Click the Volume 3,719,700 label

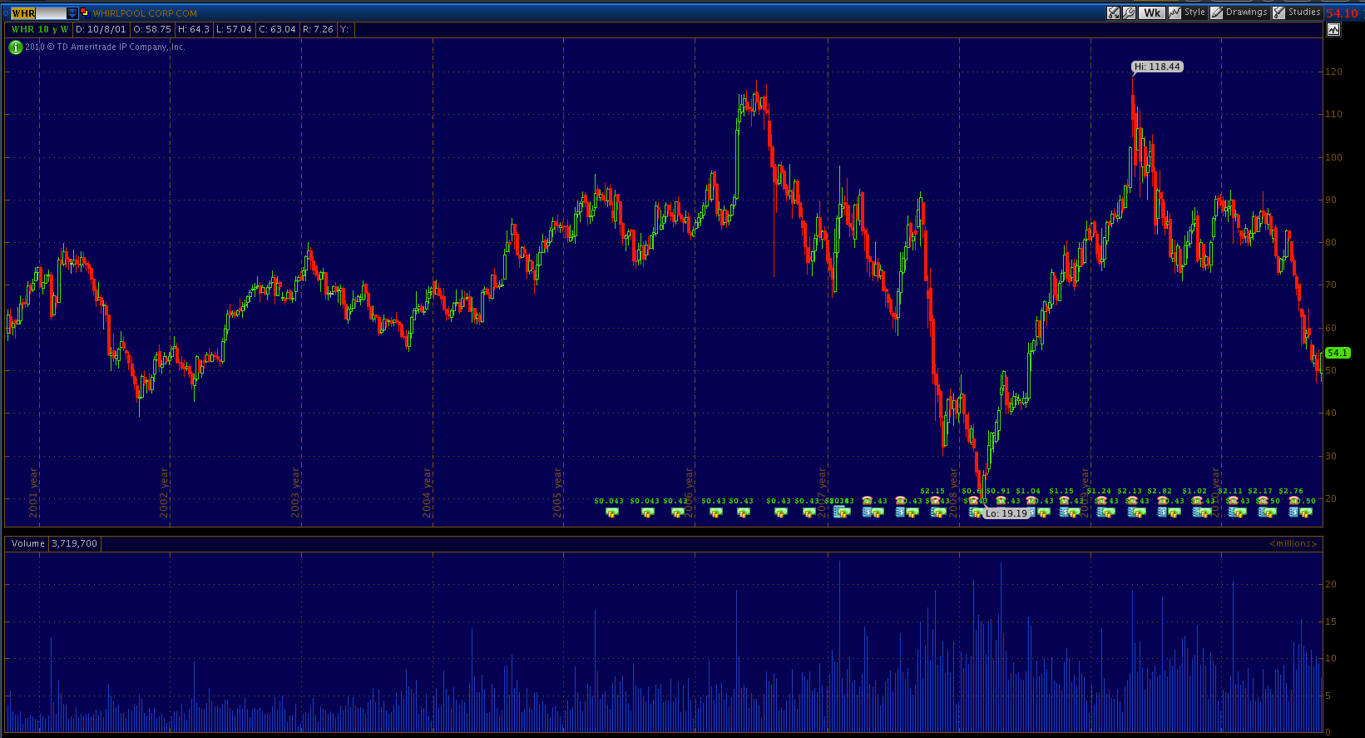[x=54, y=543]
